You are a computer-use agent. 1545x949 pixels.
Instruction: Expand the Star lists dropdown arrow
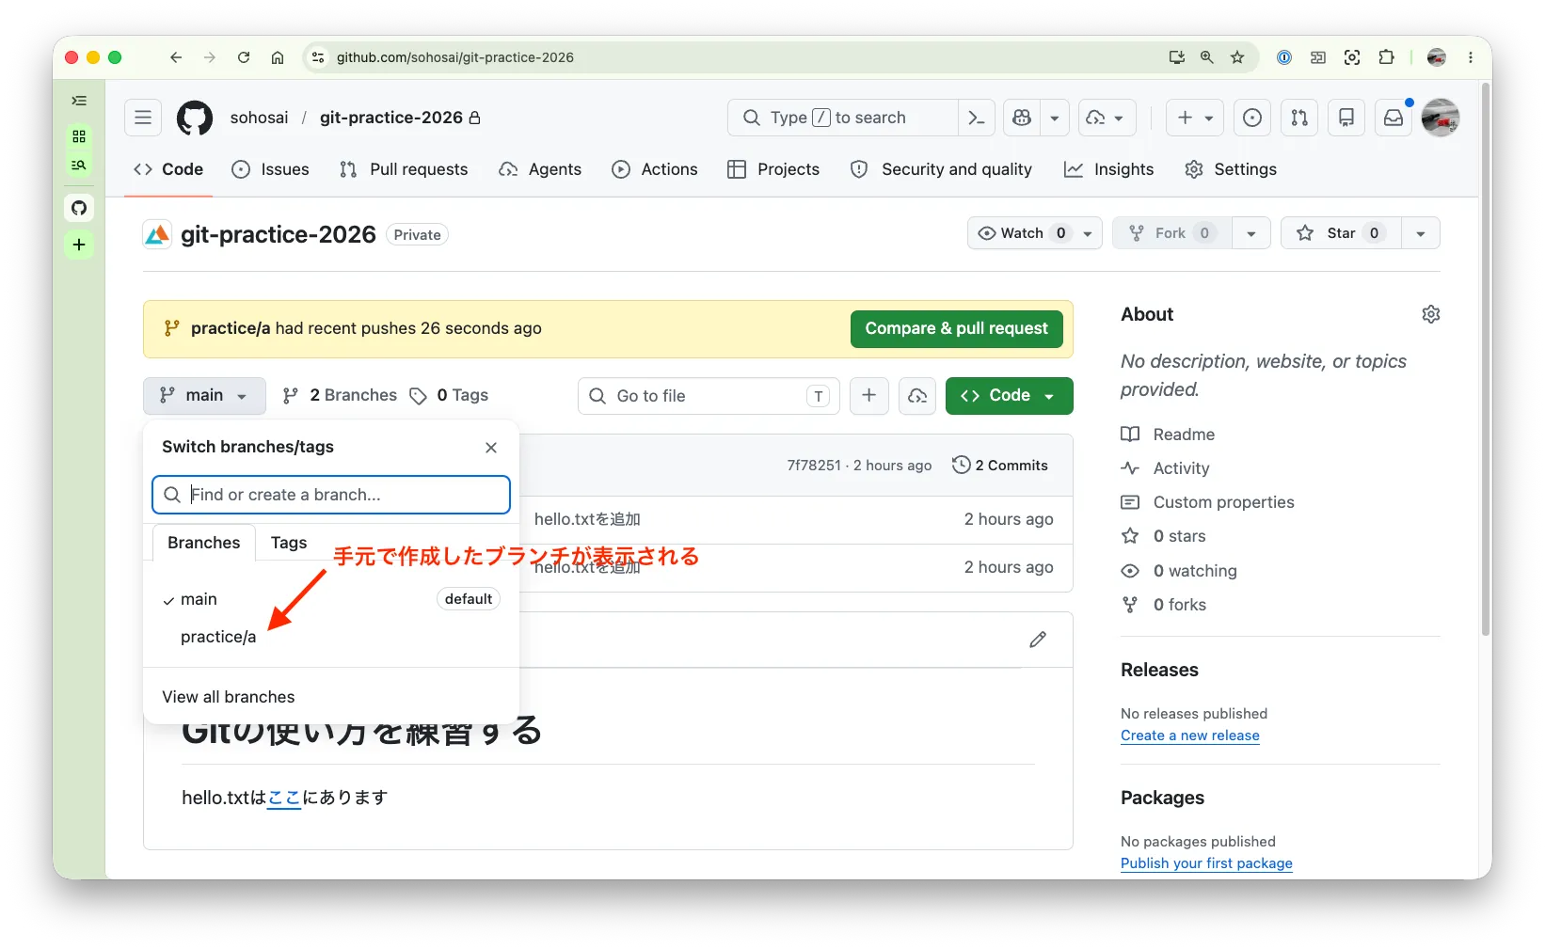click(1421, 233)
